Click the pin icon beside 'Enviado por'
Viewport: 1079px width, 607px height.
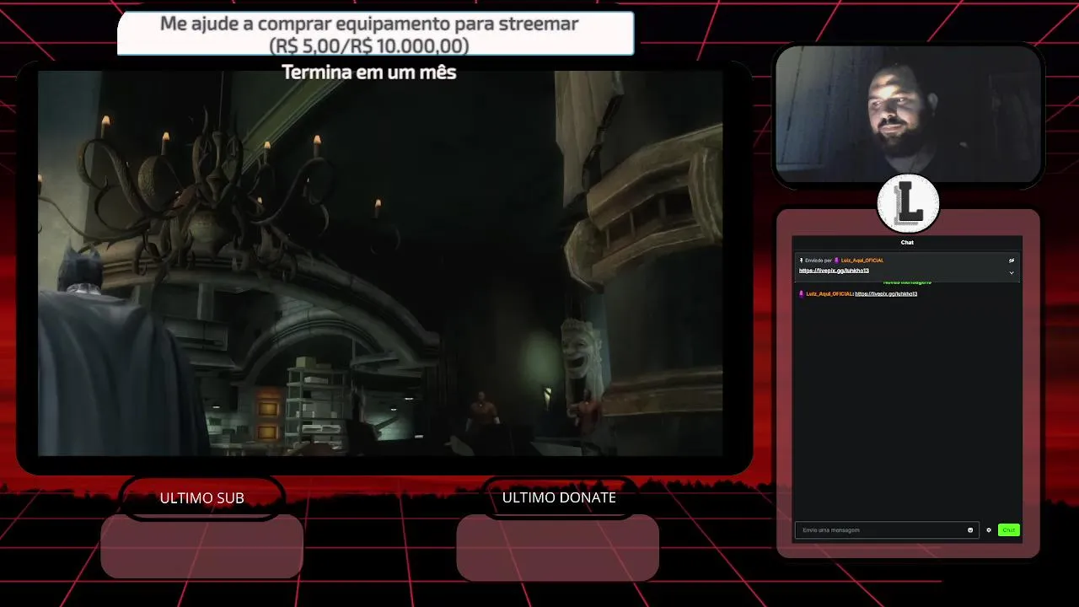tap(802, 261)
